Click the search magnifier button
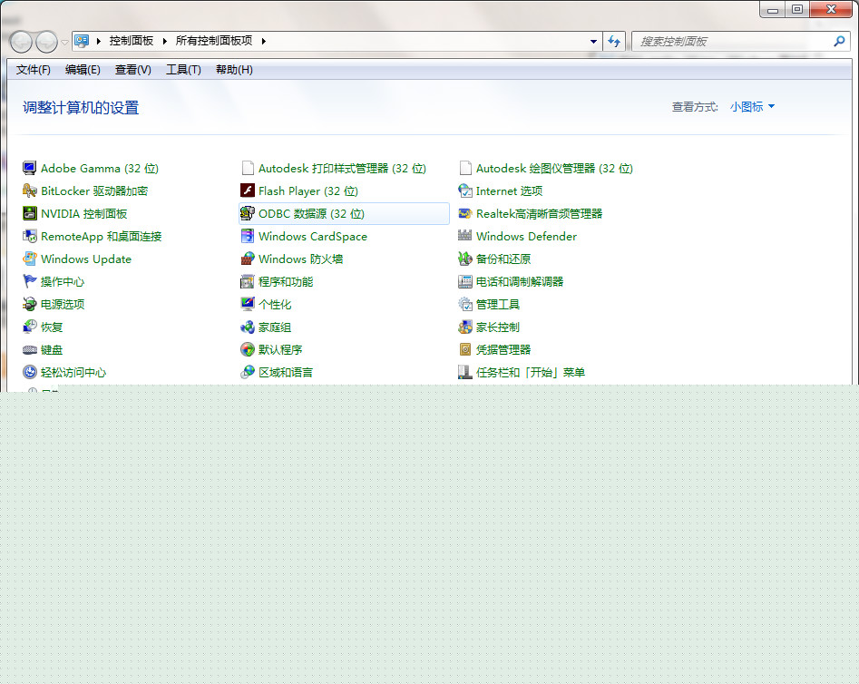The image size is (859, 684). point(839,41)
